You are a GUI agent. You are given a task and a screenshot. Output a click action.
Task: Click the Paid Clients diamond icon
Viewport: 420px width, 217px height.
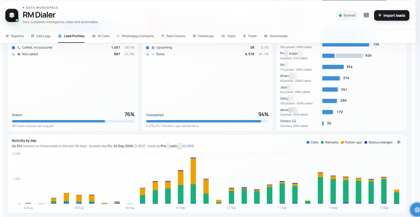pos(163,36)
